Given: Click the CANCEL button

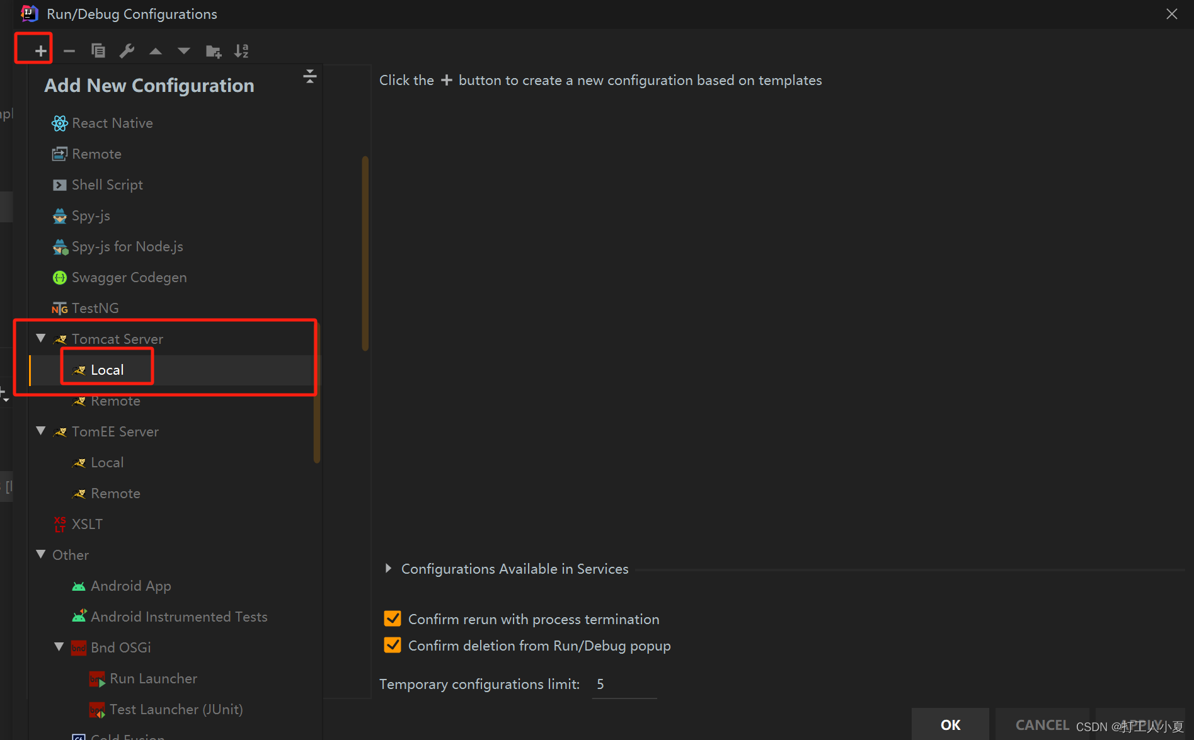Looking at the screenshot, I should pos(1042,725).
